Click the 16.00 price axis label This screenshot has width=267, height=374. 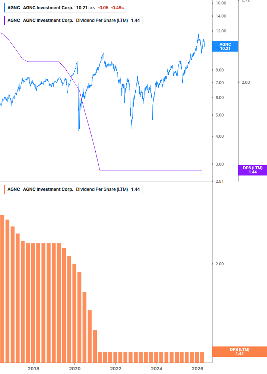(221, 3)
